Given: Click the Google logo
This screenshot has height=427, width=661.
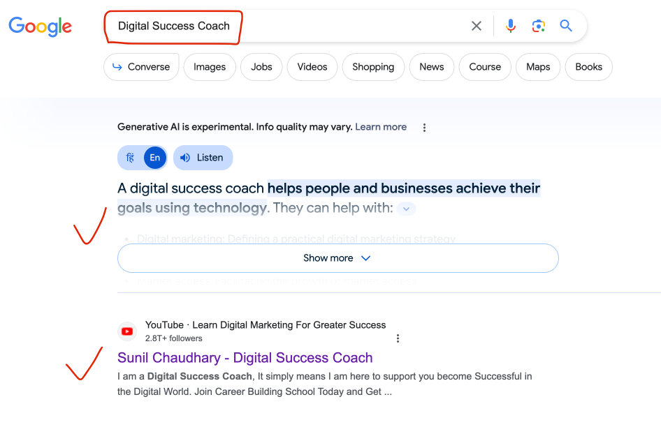Looking at the screenshot, I should 40,27.
